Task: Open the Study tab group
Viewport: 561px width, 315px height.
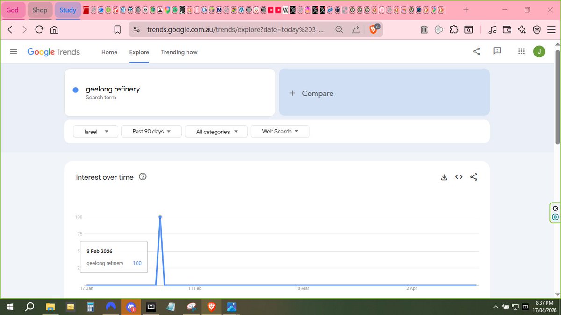Action: tap(68, 10)
